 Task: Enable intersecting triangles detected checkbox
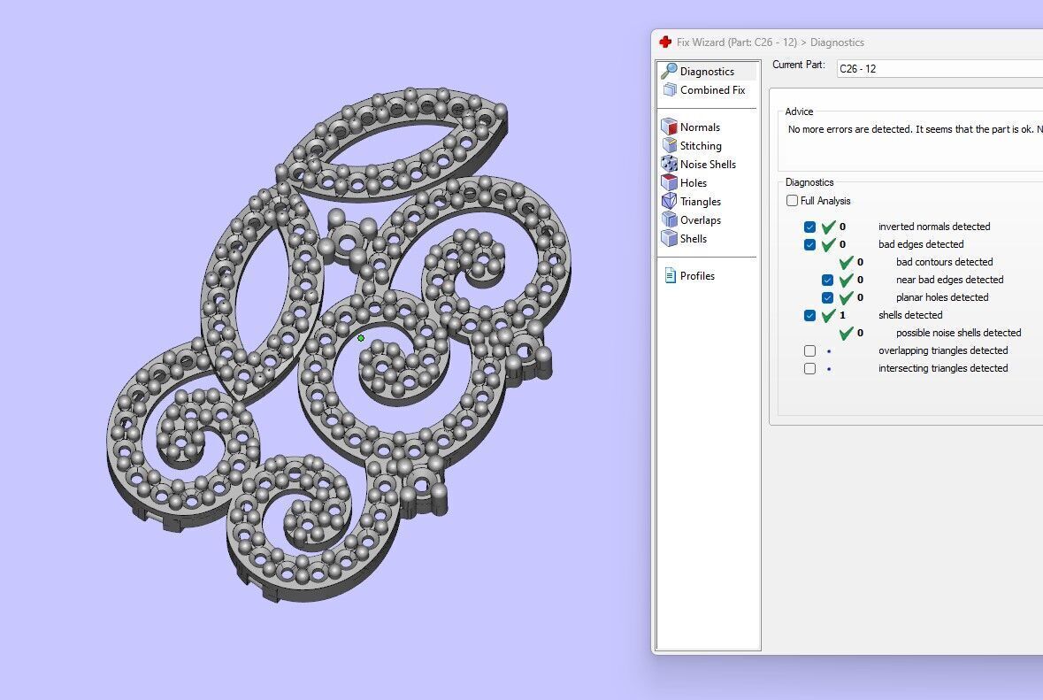[809, 369]
